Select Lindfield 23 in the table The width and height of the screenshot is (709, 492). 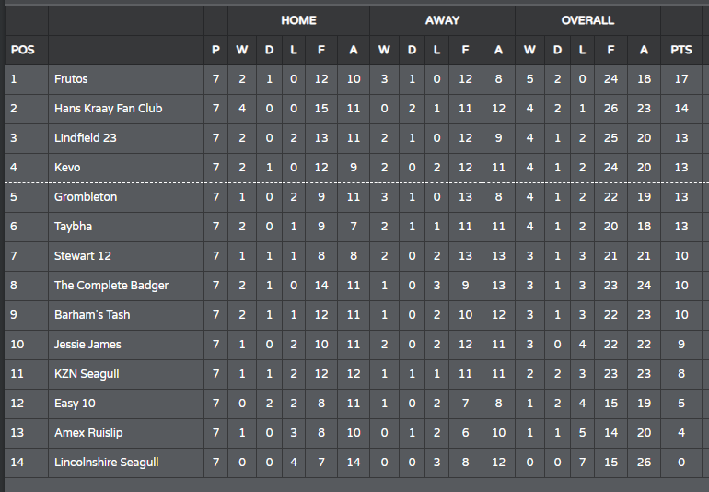pyautogui.click(x=86, y=138)
